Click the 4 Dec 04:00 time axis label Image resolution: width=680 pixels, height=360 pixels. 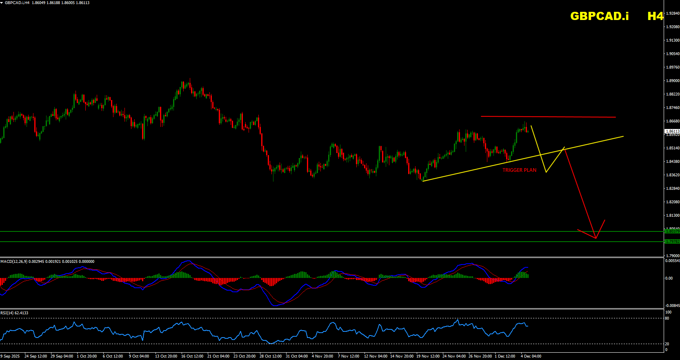pyautogui.click(x=531, y=356)
